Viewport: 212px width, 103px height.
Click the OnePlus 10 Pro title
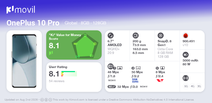[33, 23]
